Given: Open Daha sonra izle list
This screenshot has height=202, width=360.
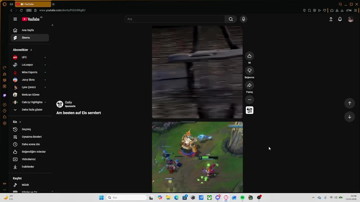Looking at the screenshot, I should click(30, 144).
